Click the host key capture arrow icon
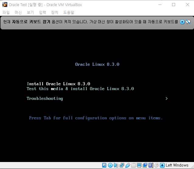Screen dimensions: 194x169 point(162,165)
